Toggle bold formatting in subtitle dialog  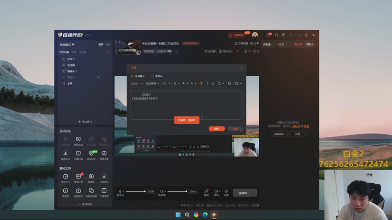coord(201,83)
